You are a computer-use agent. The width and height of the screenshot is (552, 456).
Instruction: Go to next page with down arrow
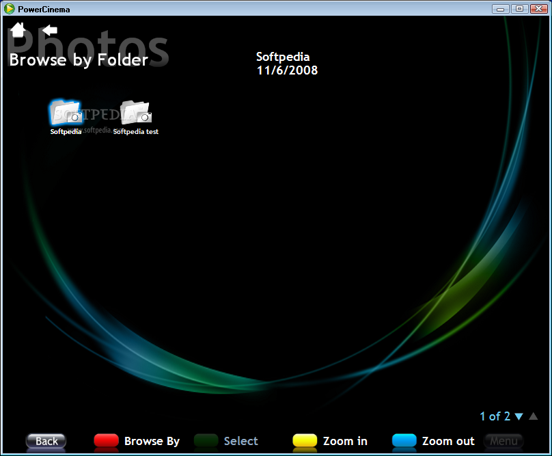519,416
